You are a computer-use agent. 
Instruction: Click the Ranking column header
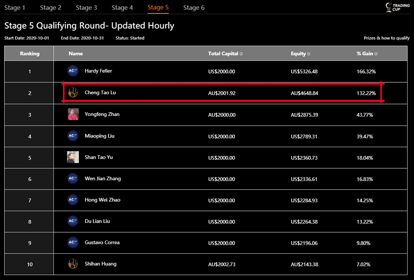coord(29,53)
